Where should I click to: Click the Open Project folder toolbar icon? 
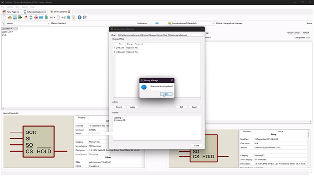[10, 18]
